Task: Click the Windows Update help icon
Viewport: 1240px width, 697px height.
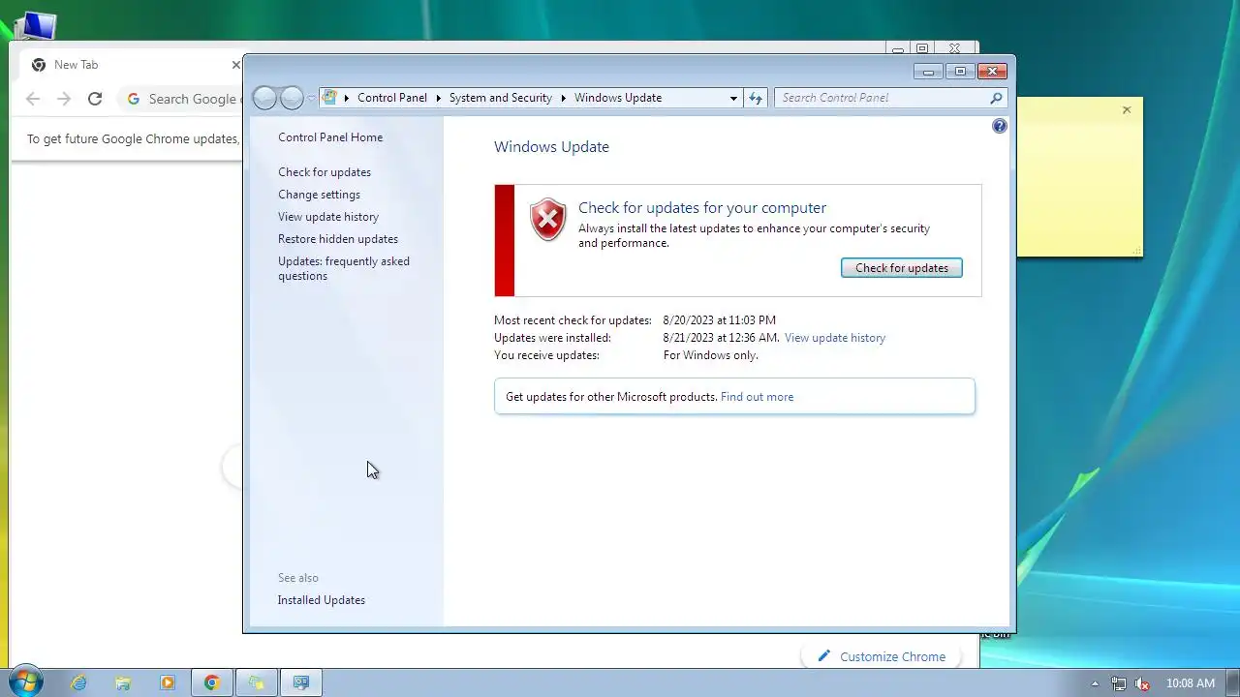Action: [1000, 126]
